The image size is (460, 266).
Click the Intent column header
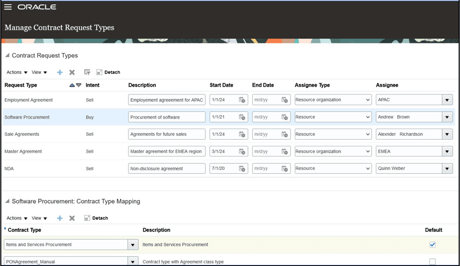point(93,85)
